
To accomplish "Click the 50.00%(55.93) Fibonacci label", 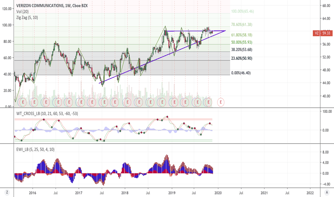I will 242,42.
